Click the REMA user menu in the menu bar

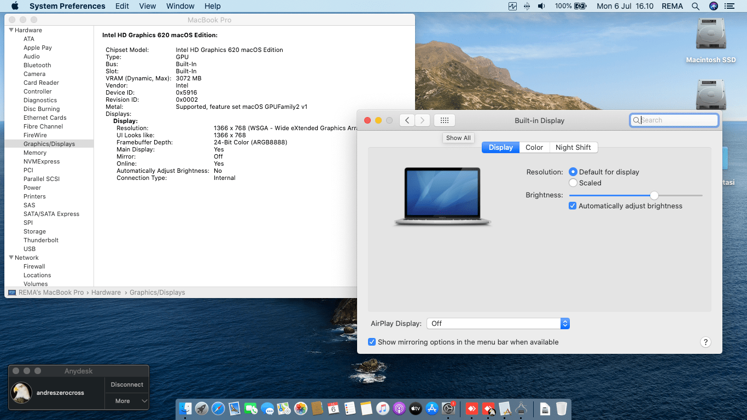(673, 6)
